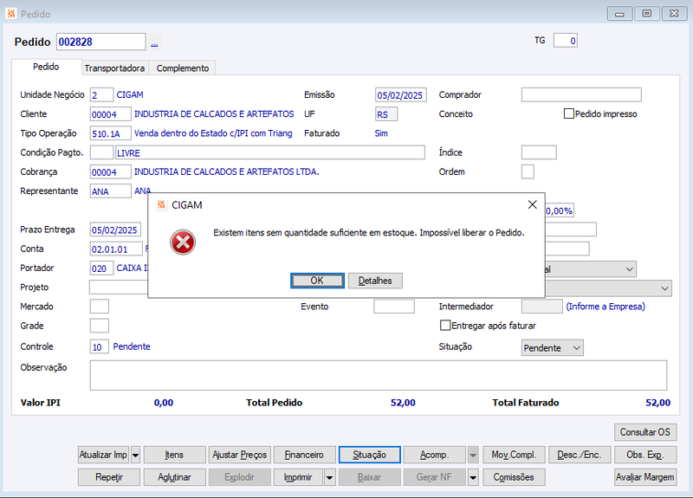Click the Pedido number field 002828
Image resolution: width=693 pixels, height=498 pixels.
100,42
